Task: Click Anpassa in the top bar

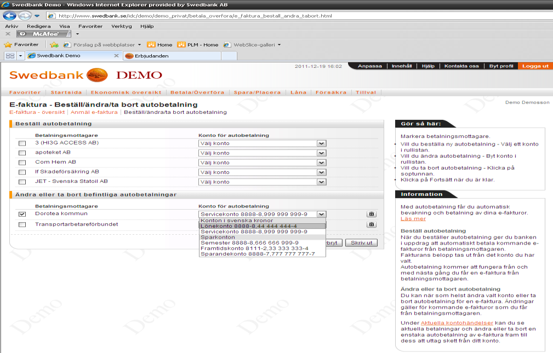Action: 369,66
